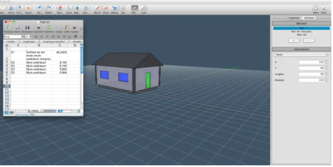This screenshot has height=167, width=333.
Task: Switch to the Inspecteur tab
Action: click(x=294, y=18)
